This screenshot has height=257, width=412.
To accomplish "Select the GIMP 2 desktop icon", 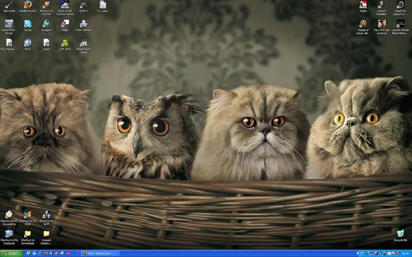I will 84,7.
